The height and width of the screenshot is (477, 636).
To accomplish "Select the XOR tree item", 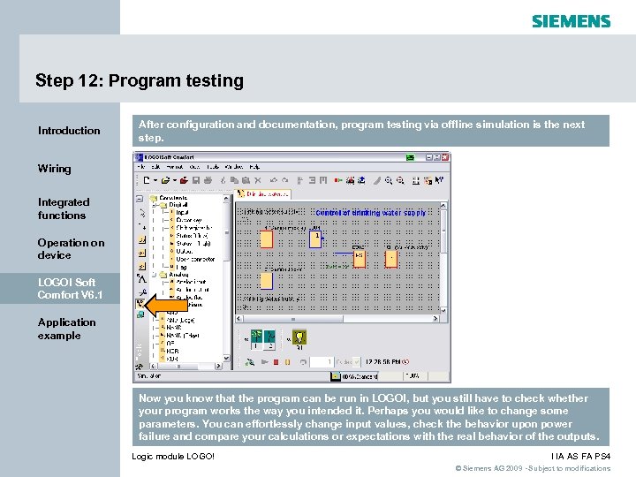I will click(172, 359).
